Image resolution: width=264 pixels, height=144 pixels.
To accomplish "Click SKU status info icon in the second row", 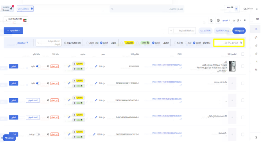I will pyautogui.click(x=48, y=83).
